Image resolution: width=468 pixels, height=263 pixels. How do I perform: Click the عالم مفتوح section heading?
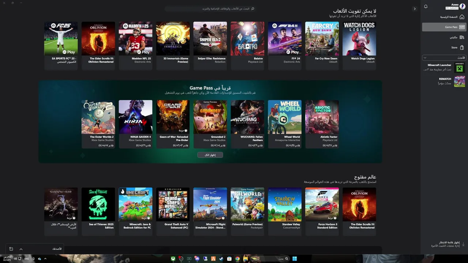click(365, 177)
